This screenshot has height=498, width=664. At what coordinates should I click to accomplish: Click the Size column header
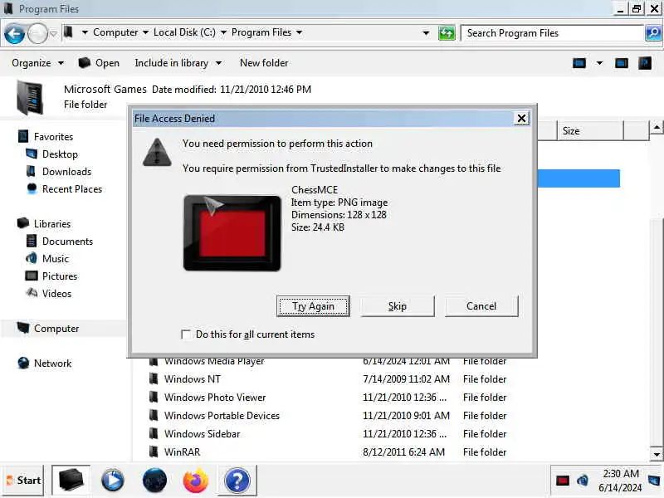coord(590,131)
